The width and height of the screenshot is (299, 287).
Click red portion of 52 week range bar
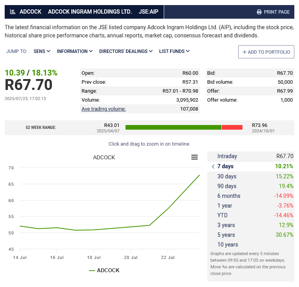click(232, 127)
